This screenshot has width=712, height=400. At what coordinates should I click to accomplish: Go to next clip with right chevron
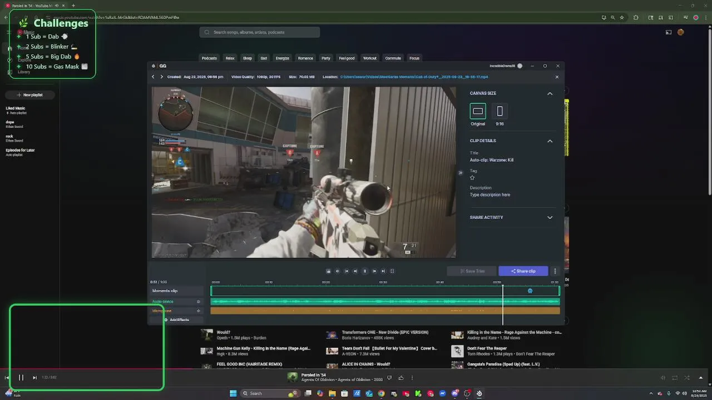click(x=161, y=77)
